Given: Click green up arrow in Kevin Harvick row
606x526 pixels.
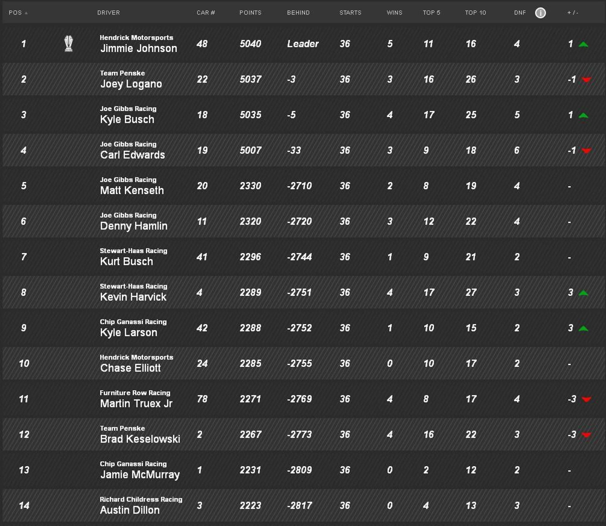Looking at the screenshot, I should (583, 293).
